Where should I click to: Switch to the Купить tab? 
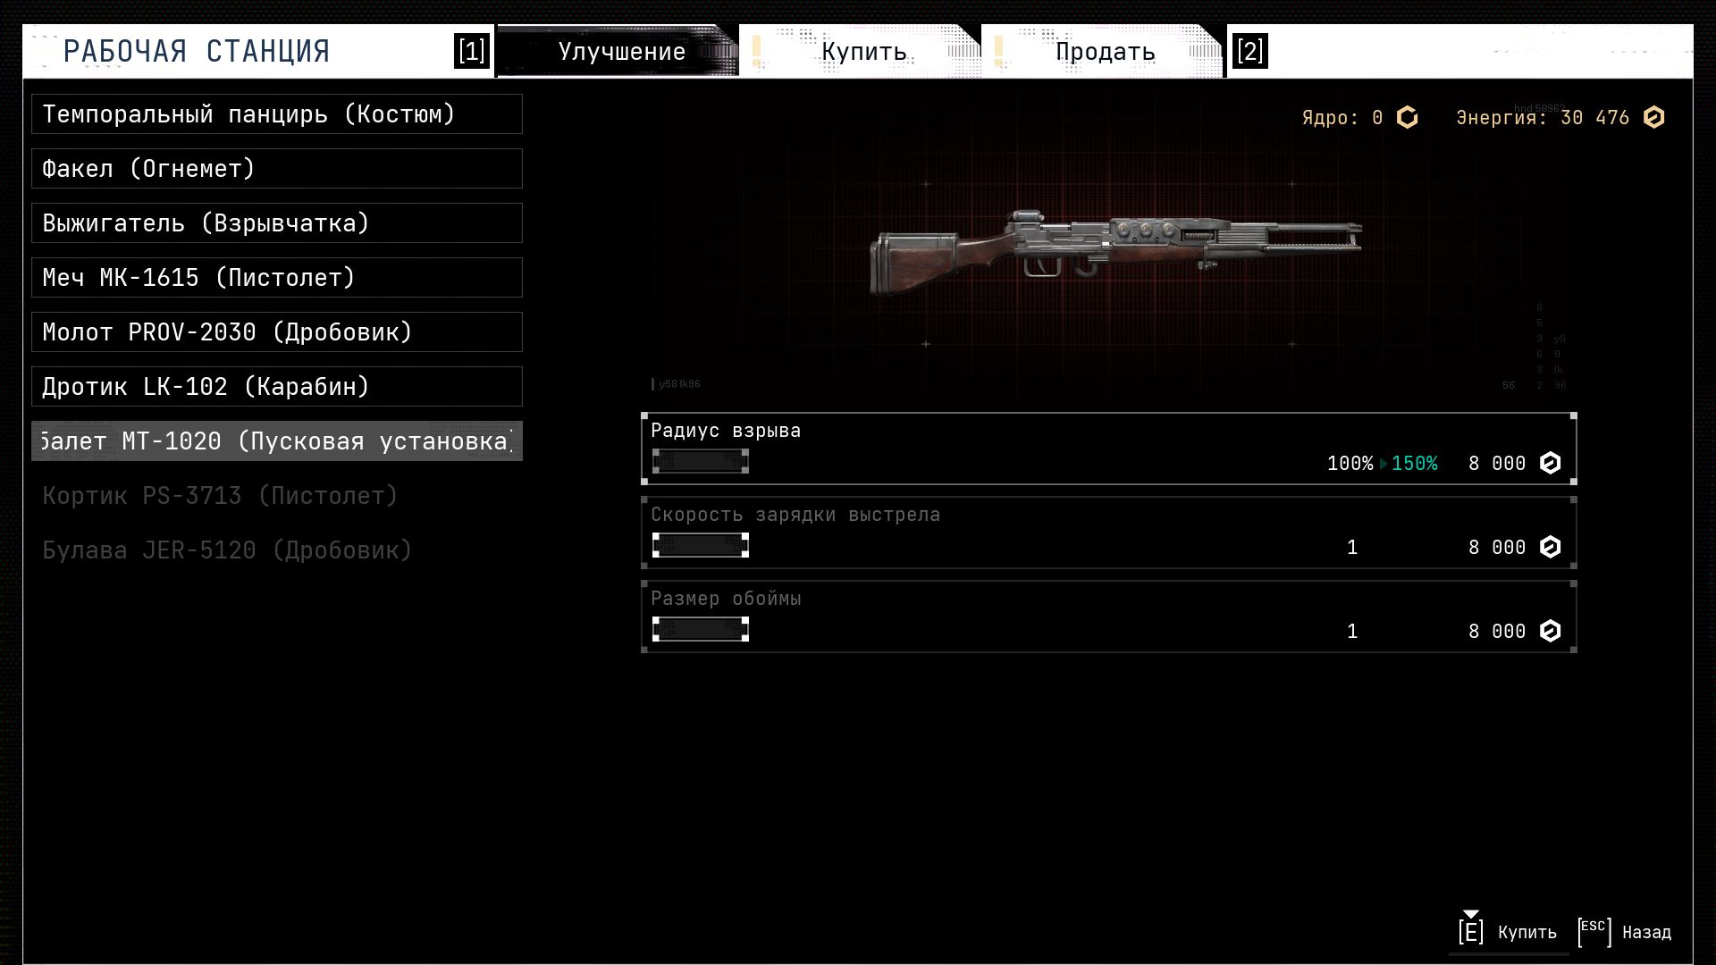click(x=862, y=51)
